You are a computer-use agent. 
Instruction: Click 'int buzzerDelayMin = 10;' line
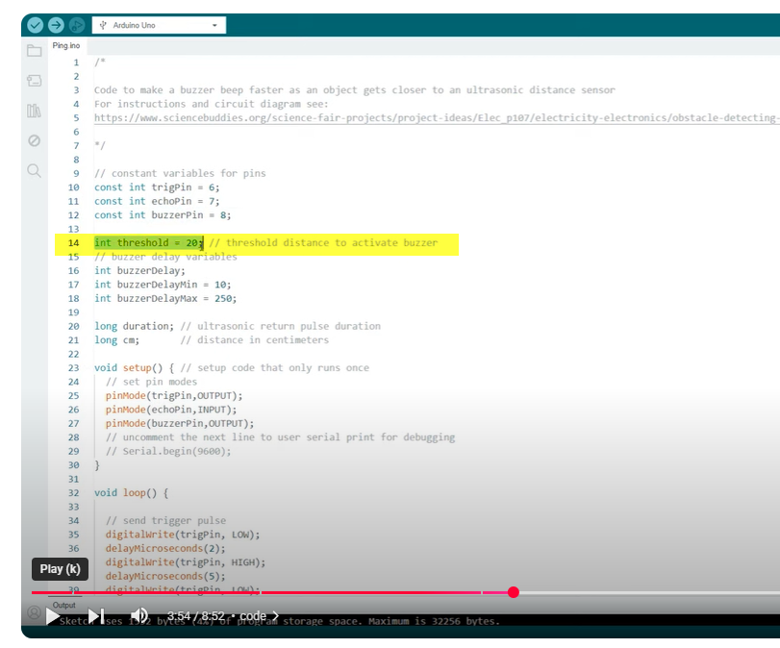point(163,285)
